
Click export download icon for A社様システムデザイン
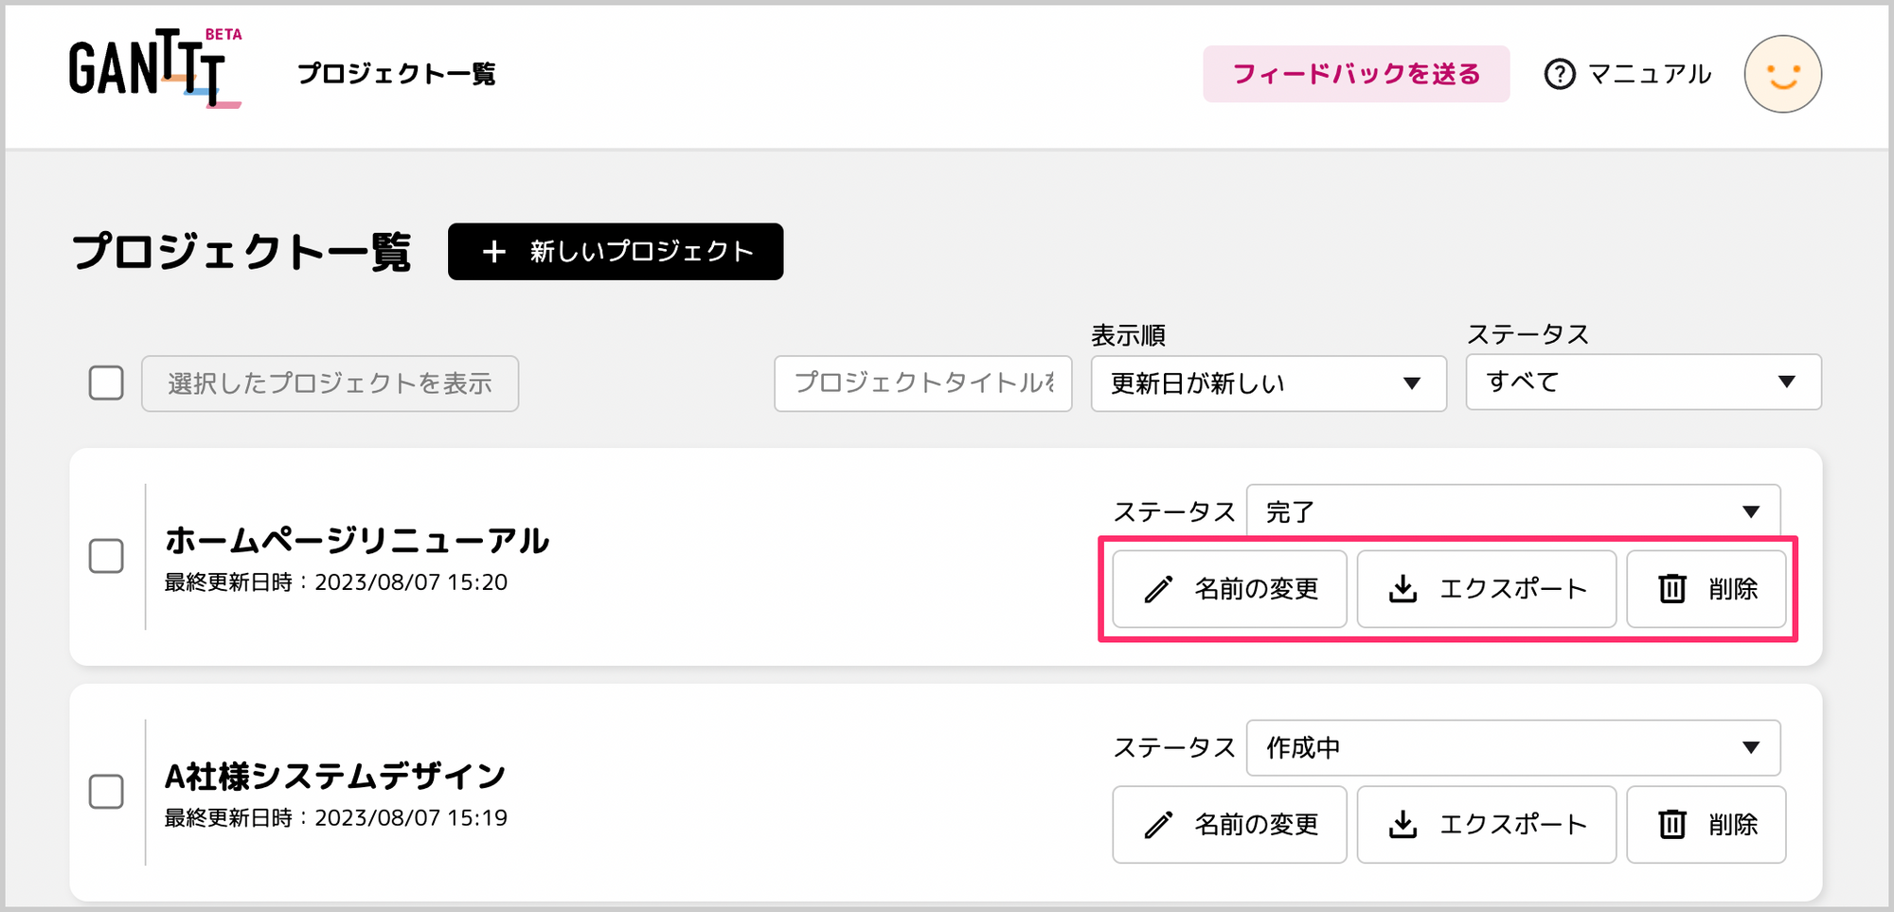click(1403, 825)
